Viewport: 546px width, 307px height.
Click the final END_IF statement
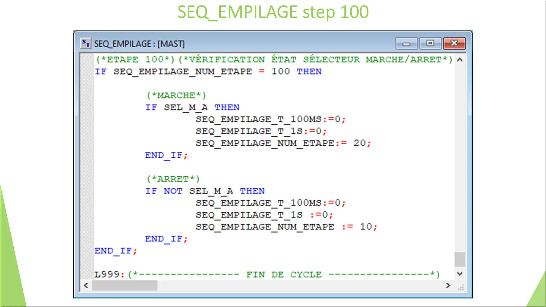point(116,251)
